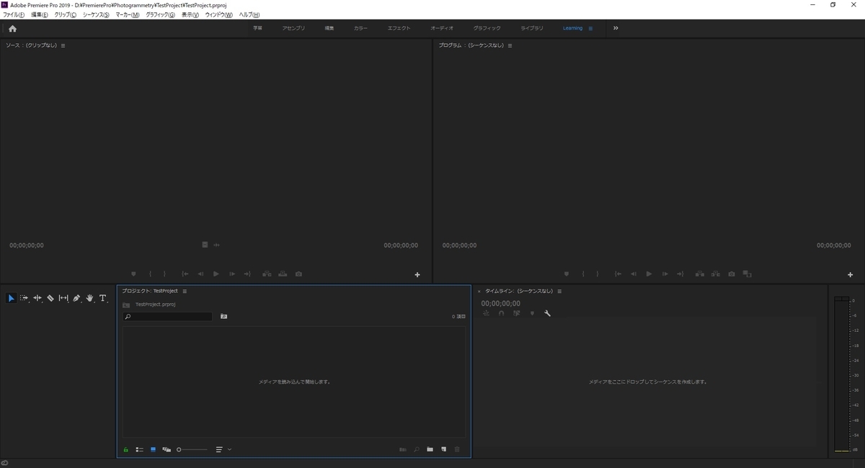Open Sort Icons dropdown in Project panel
Viewport: 865px width, 468px height.
tap(223, 449)
